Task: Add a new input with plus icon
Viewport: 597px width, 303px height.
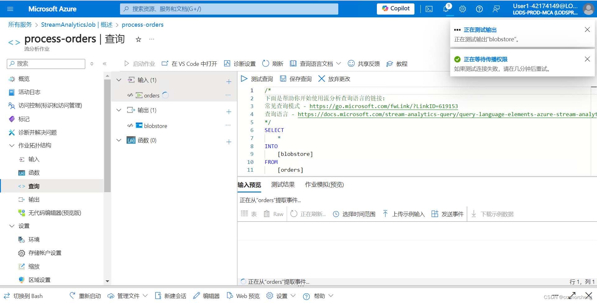Action: click(229, 81)
